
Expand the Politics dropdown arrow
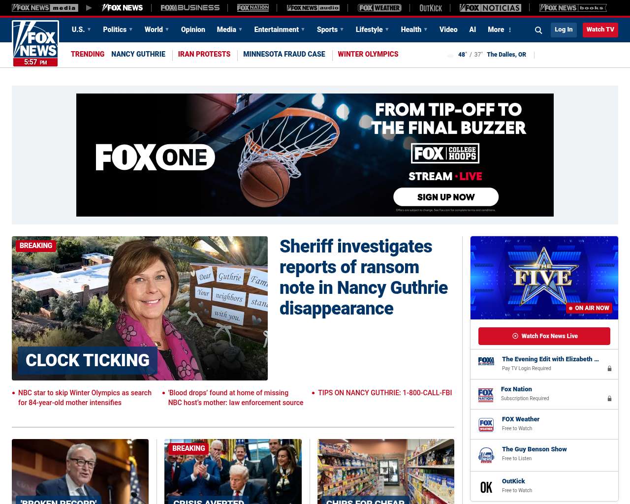(130, 30)
